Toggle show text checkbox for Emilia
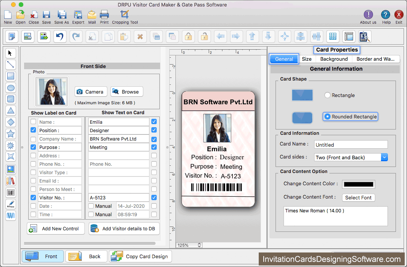Screen dimensions: 407x267 [154, 121]
